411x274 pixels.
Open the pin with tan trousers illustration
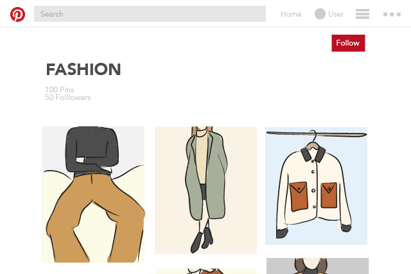click(x=93, y=194)
